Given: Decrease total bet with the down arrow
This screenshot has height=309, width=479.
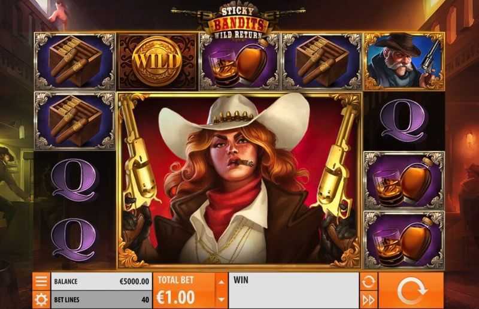Looking at the screenshot, I should tap(222, 299).
